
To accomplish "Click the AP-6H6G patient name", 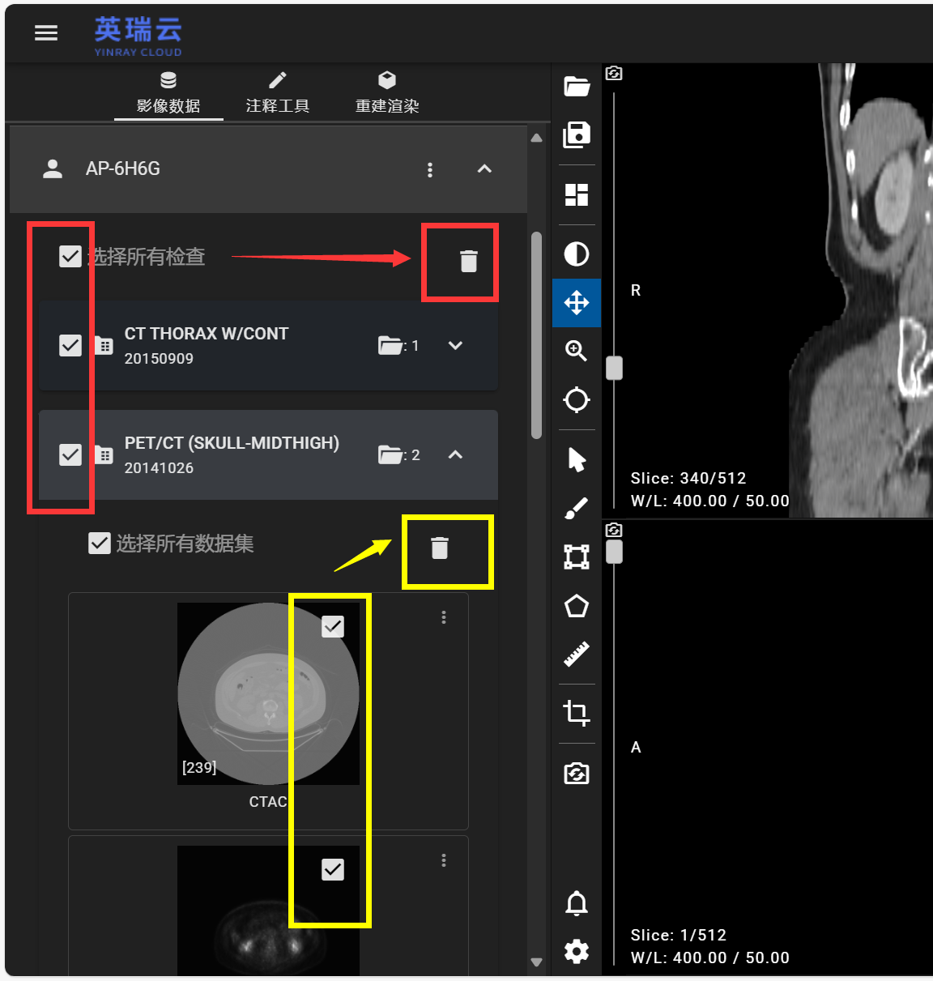I will click(x=123, y=168).
